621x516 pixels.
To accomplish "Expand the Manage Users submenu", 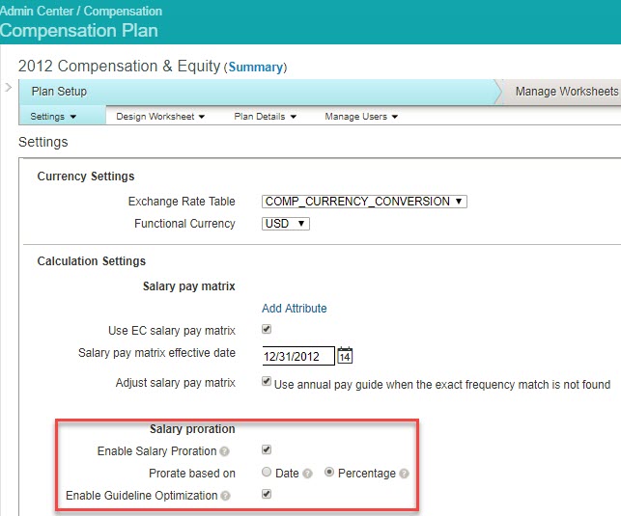I will coord(361,117).
